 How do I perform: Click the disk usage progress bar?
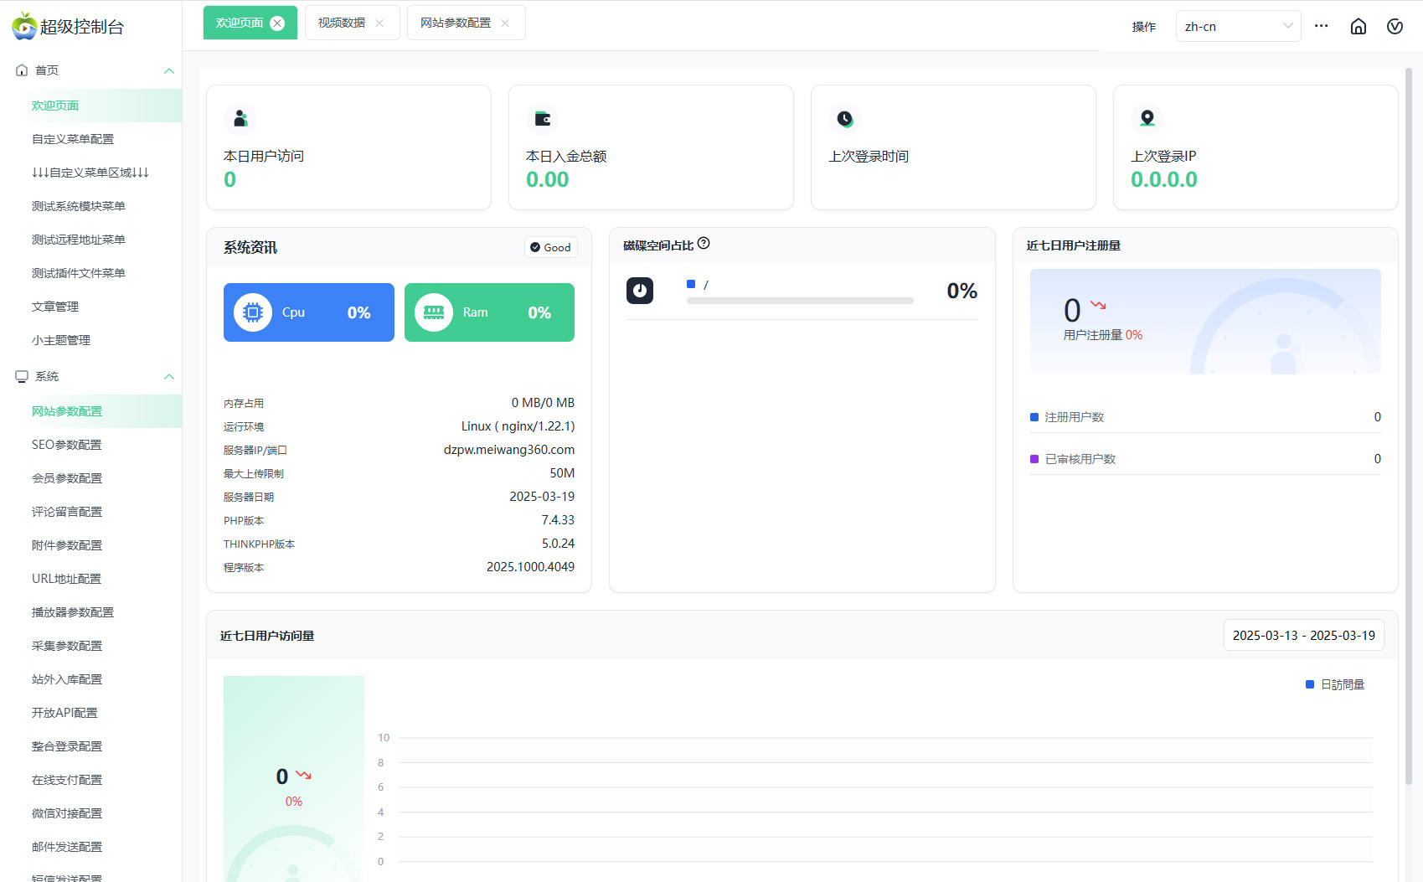tap(799, 301)
